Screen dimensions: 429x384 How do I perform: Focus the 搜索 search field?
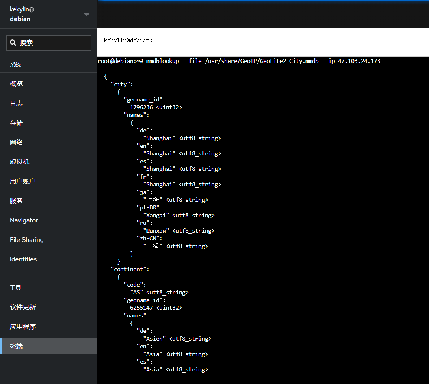coord(49,43)
